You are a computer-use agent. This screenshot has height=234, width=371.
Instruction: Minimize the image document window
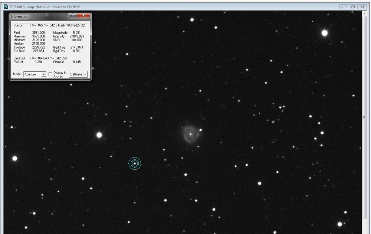[x=344, y=7]
